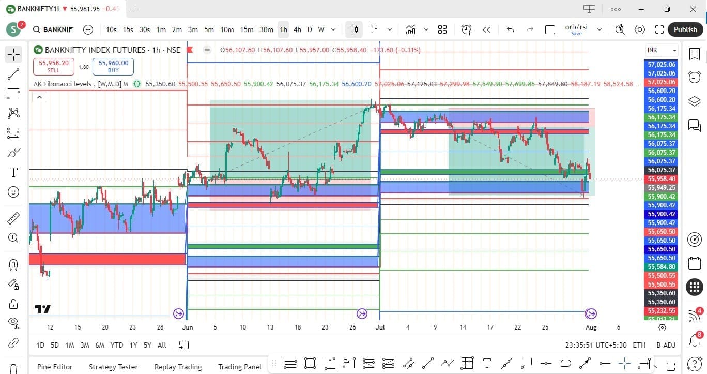This screenshot has width=707, height=374.
Task: Open the layout setup square icon
Action: coord(550,29)
